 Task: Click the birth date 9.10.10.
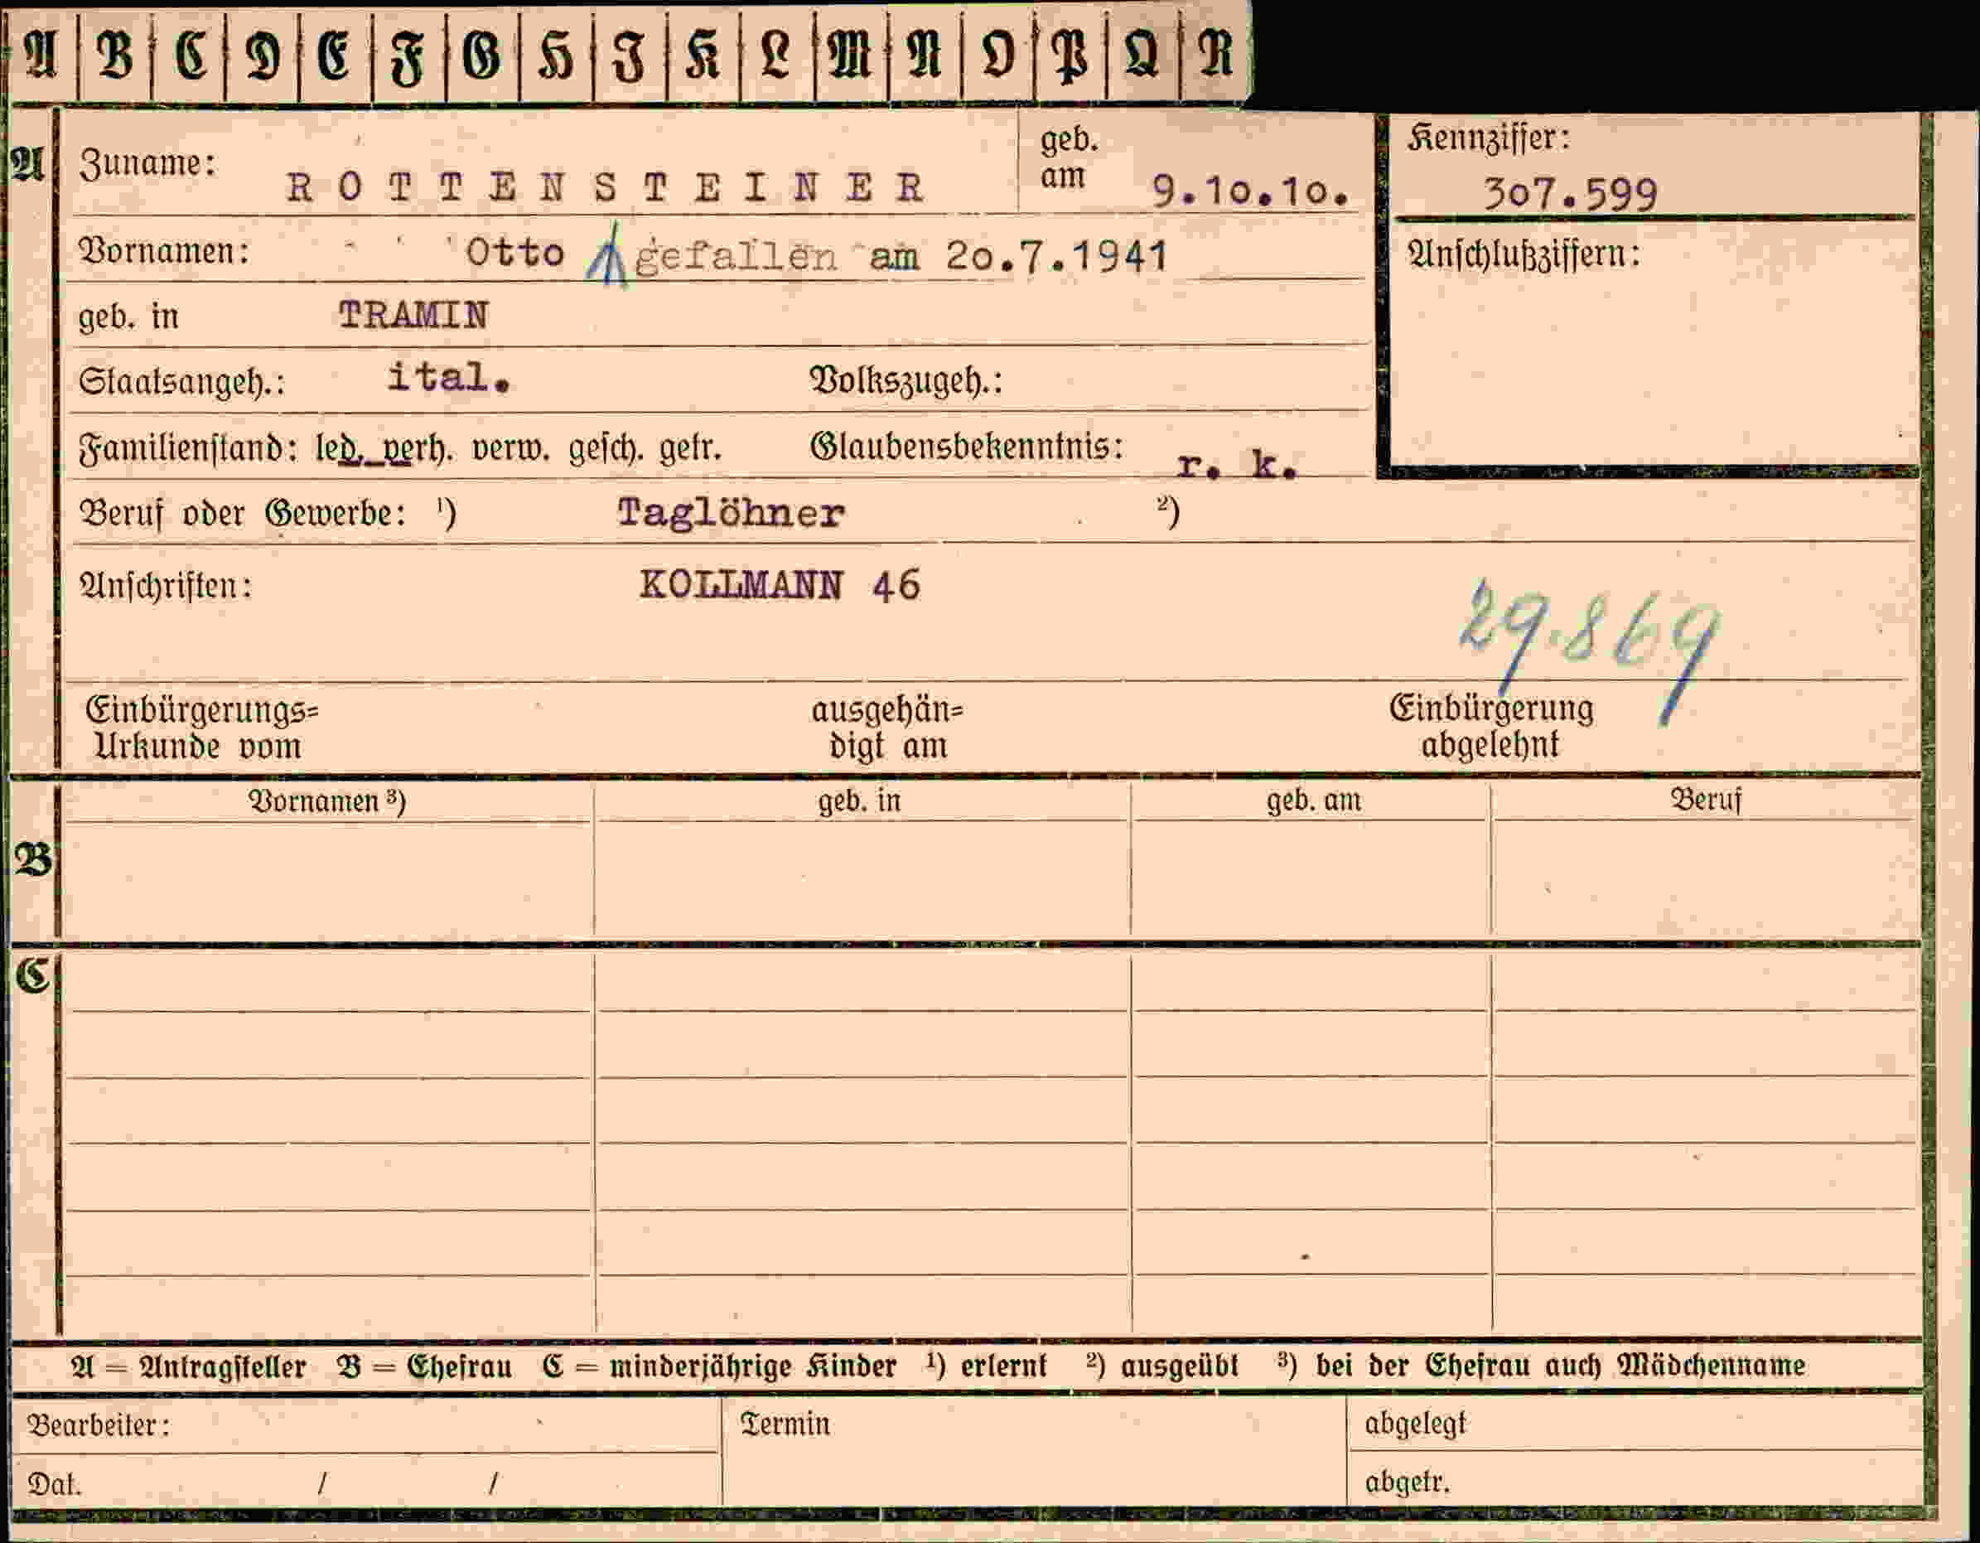point(1250,191)
